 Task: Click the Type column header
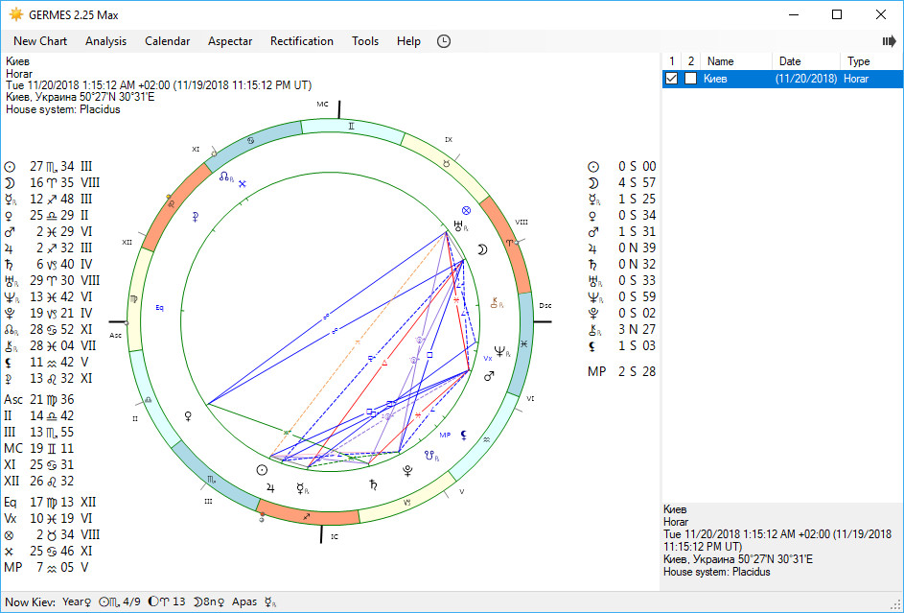pyautogui.click(x=871, y=61)
